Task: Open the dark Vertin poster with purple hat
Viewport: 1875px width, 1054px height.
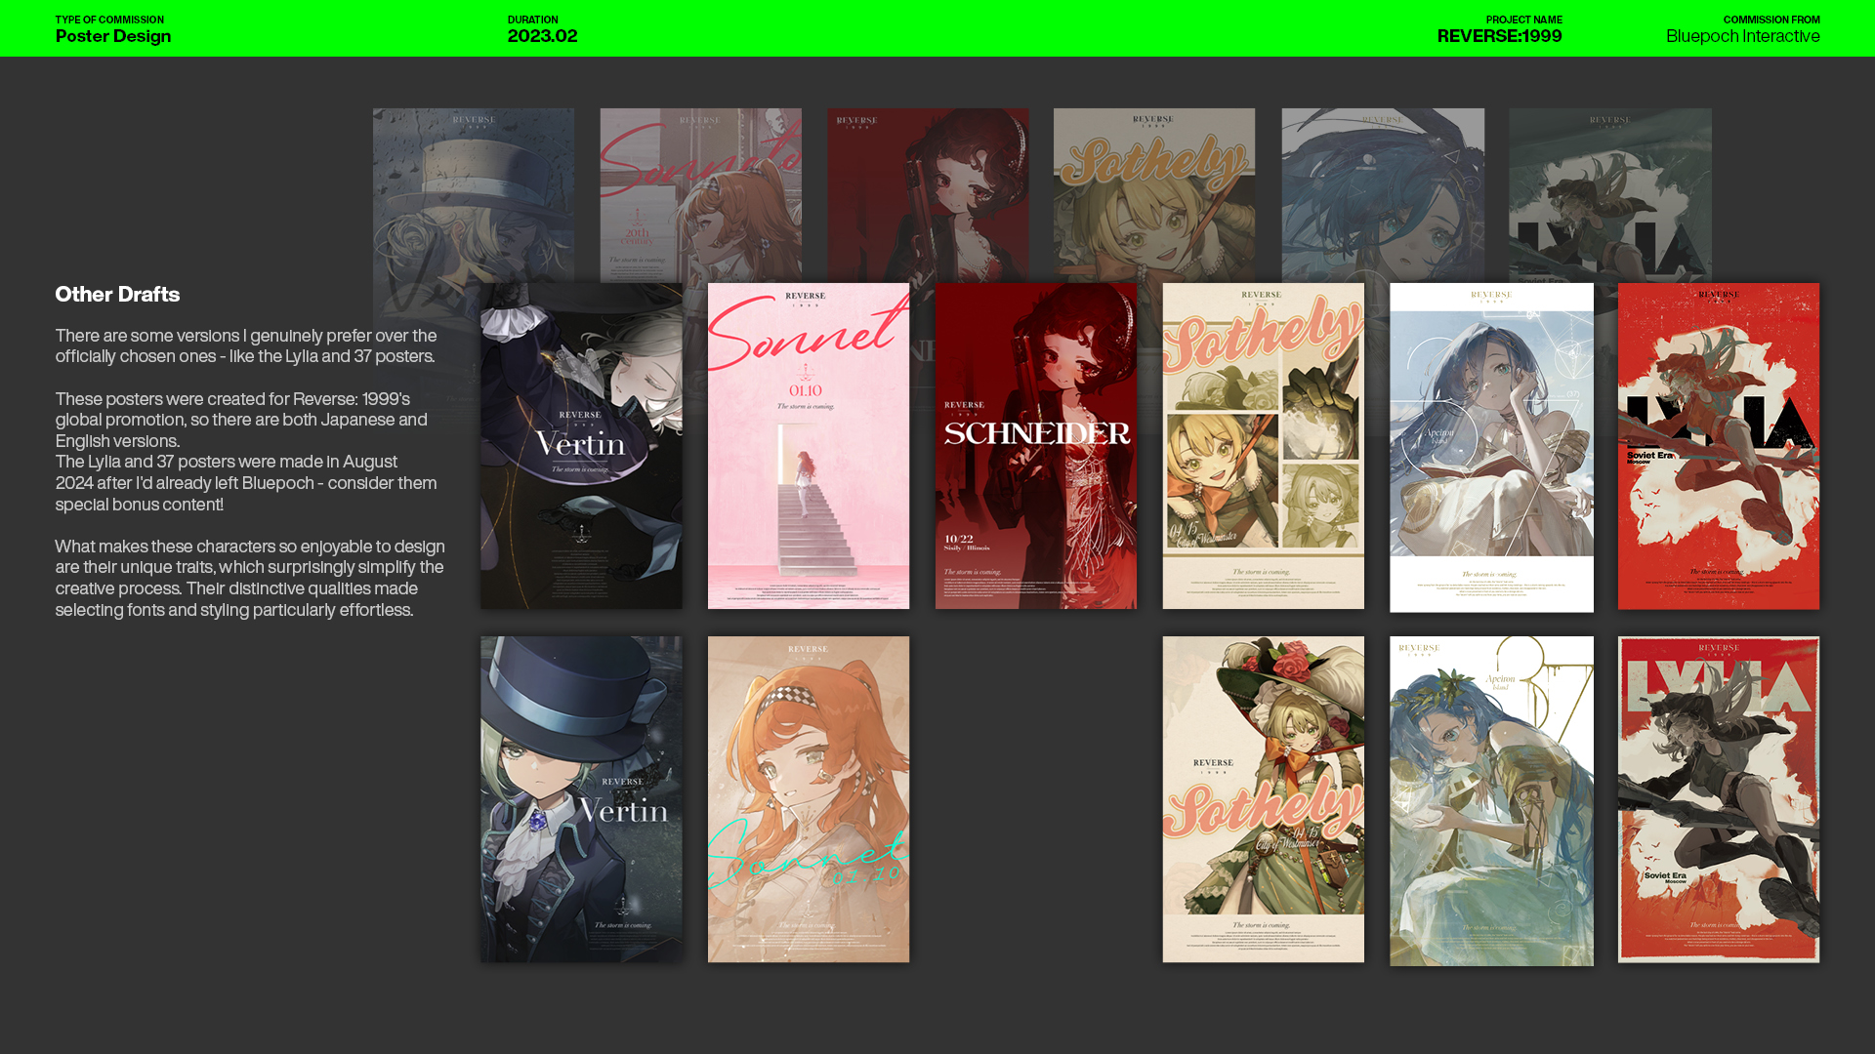Action: [581, 446]
